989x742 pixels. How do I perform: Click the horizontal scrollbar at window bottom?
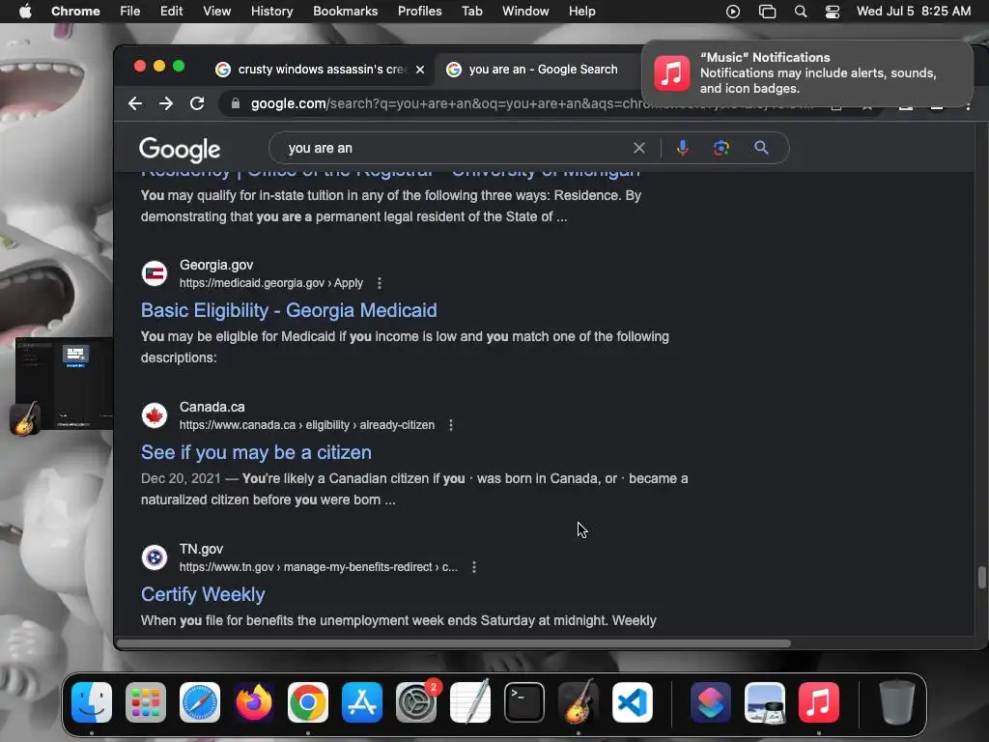(x=454, y=643)
